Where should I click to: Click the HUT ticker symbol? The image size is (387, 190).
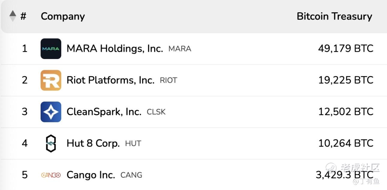(x=133, y=144)
